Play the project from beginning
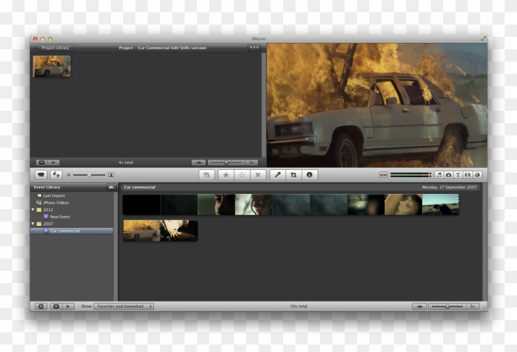Viewport: 517px width, 352px height. tap(54, 162)
